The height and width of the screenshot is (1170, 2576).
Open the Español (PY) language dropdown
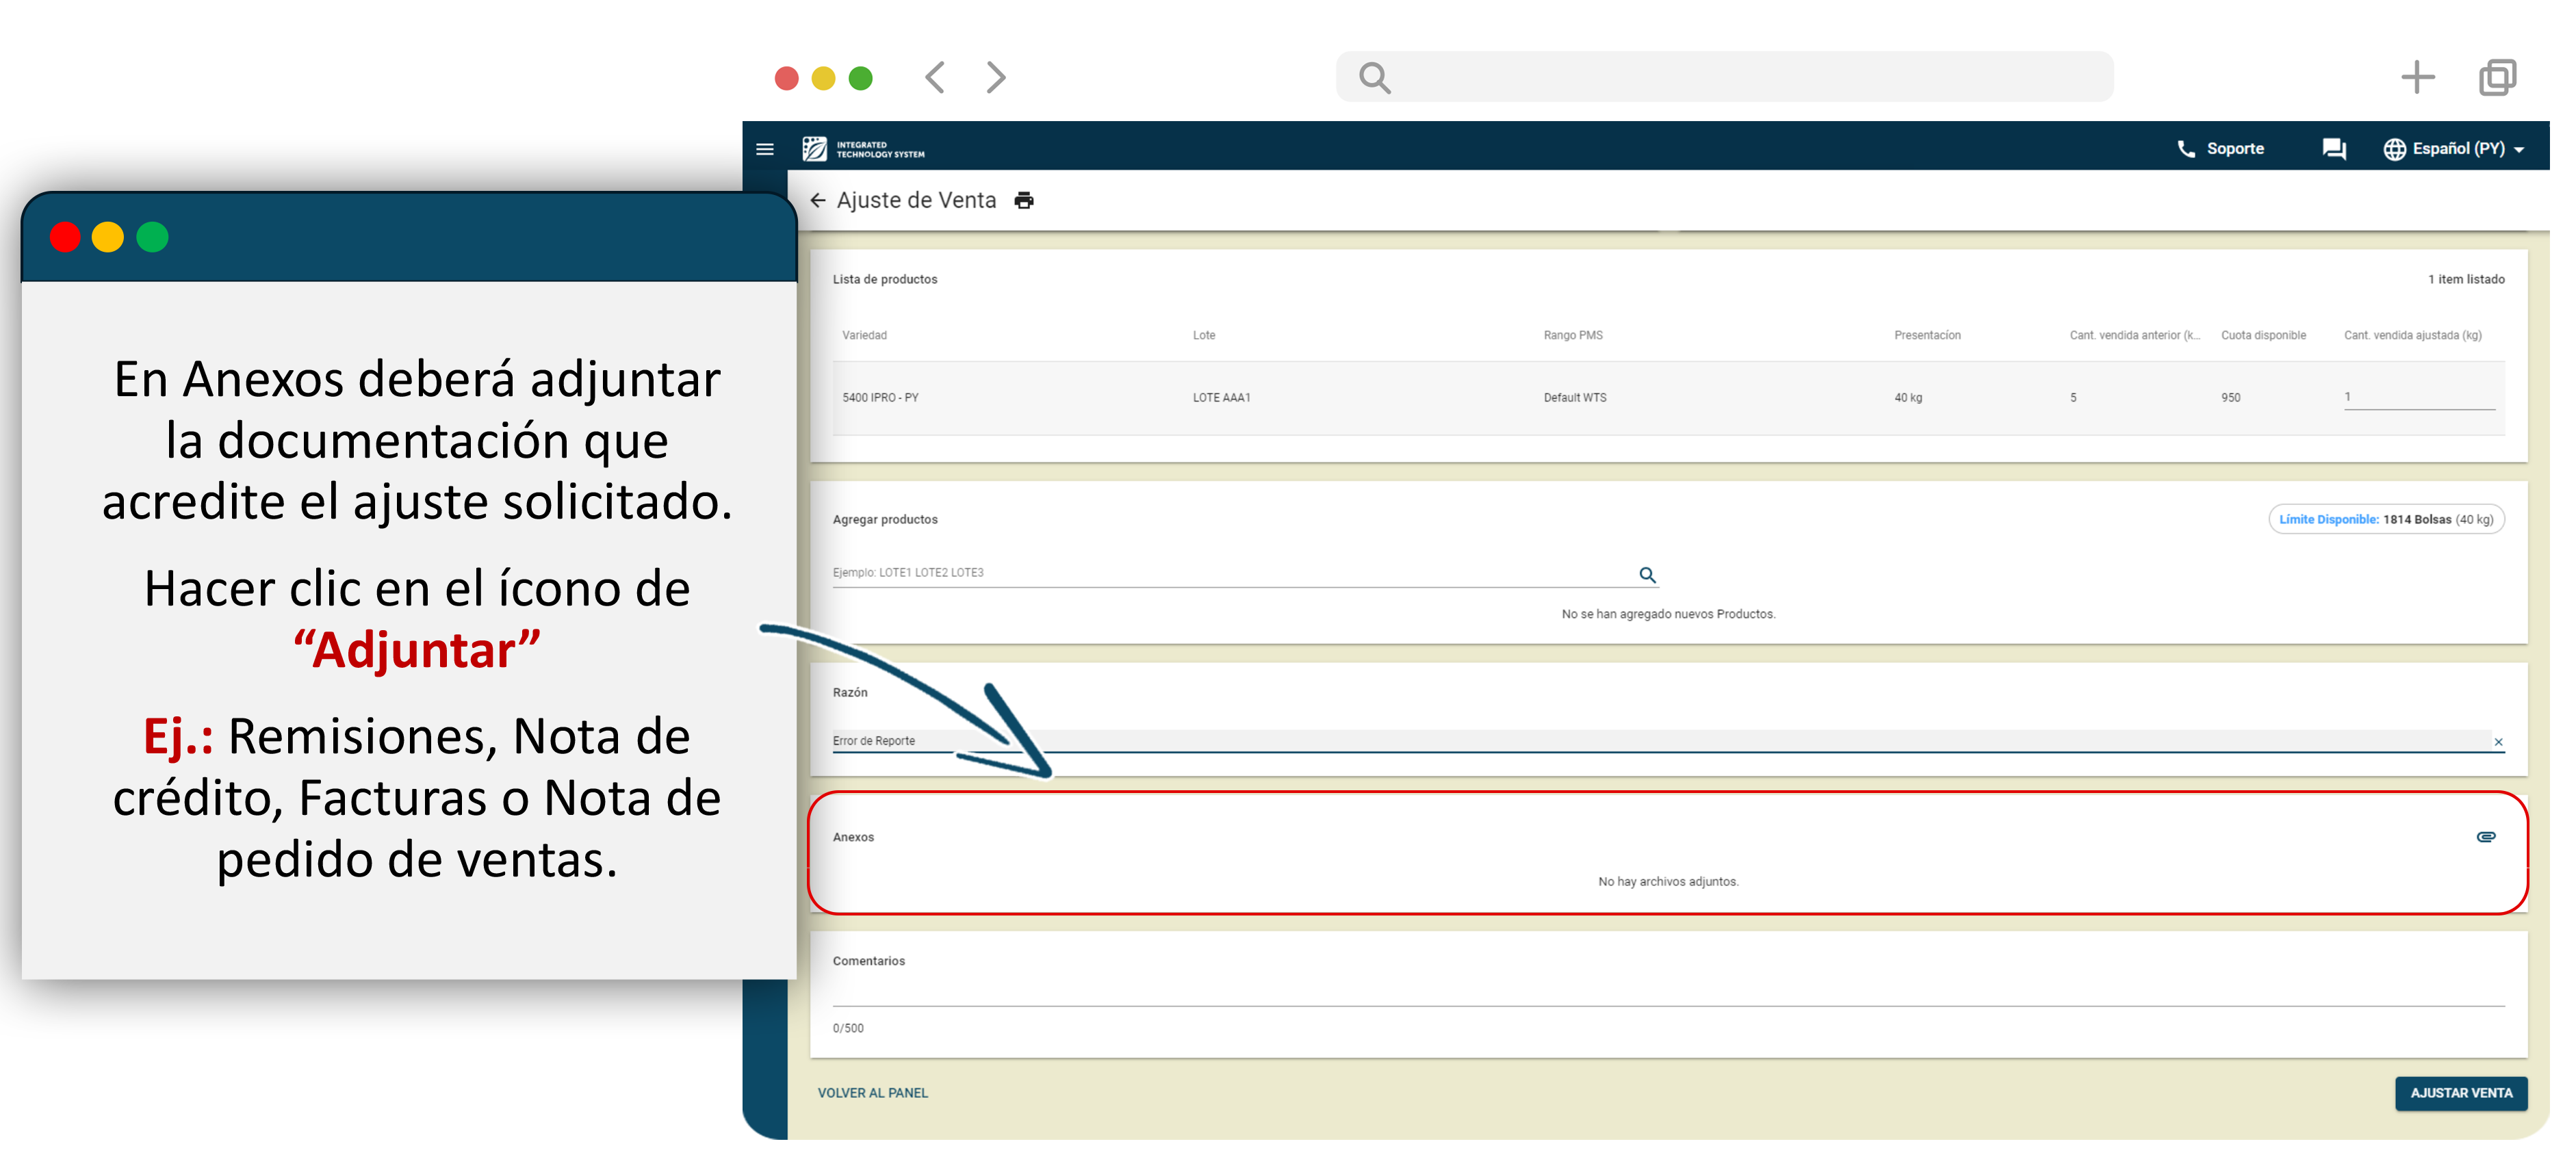coord(2453,149)
